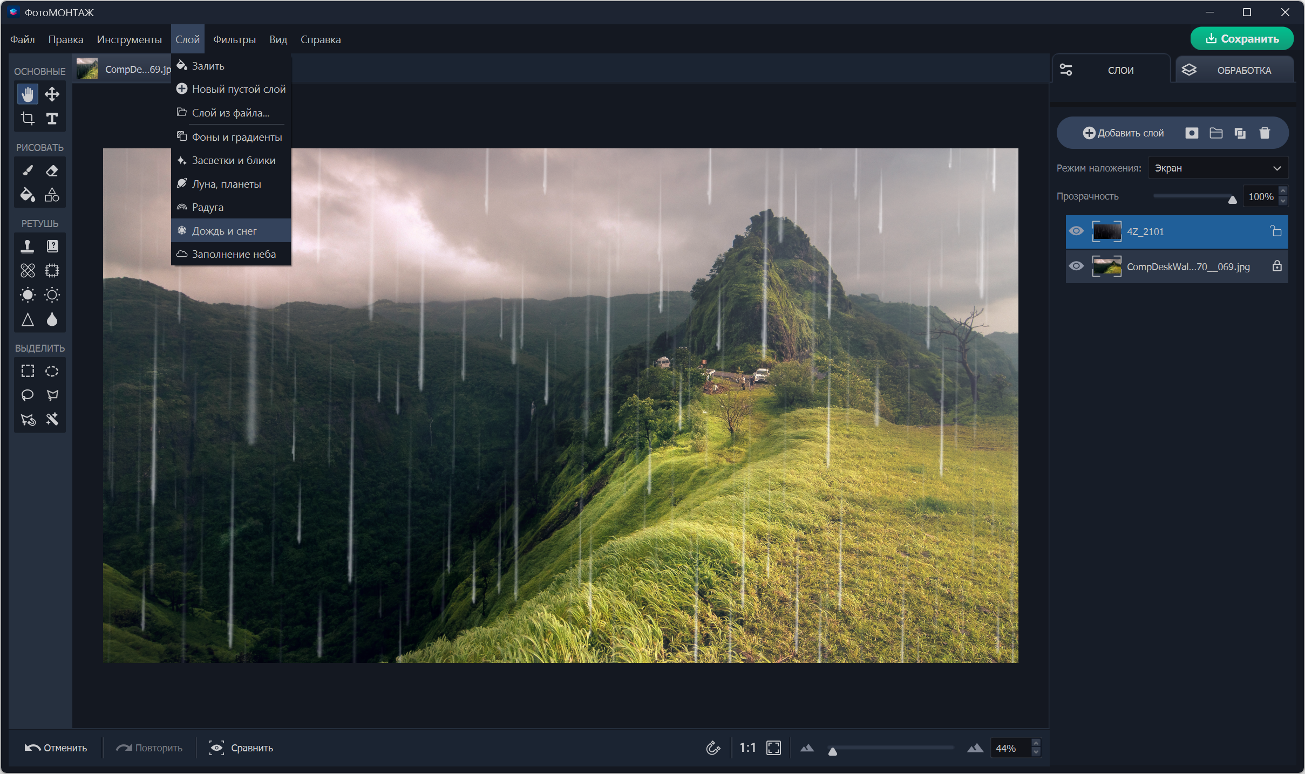
Task: Delete layer with trash icon
Action: pyautogui.click(x=1265, y=133)
